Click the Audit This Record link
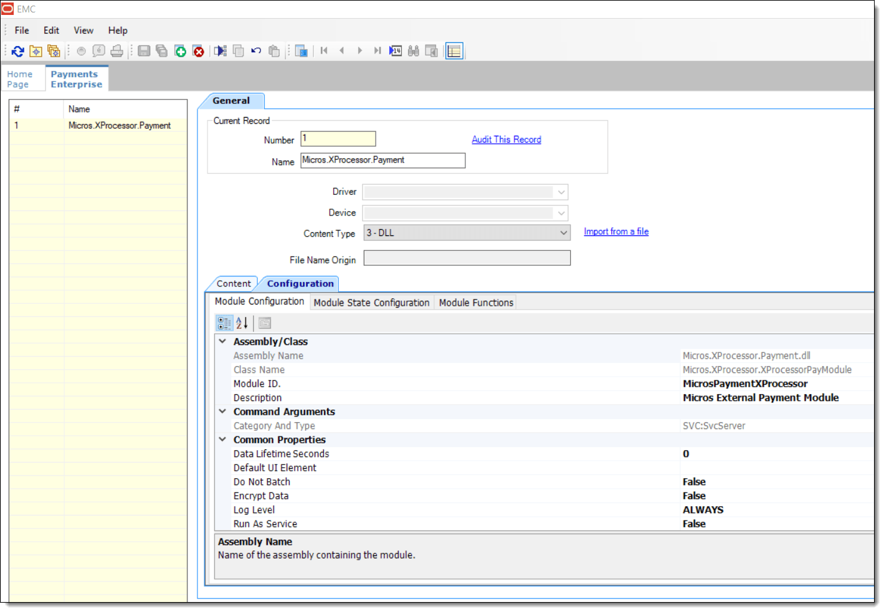 coord(506,139)
